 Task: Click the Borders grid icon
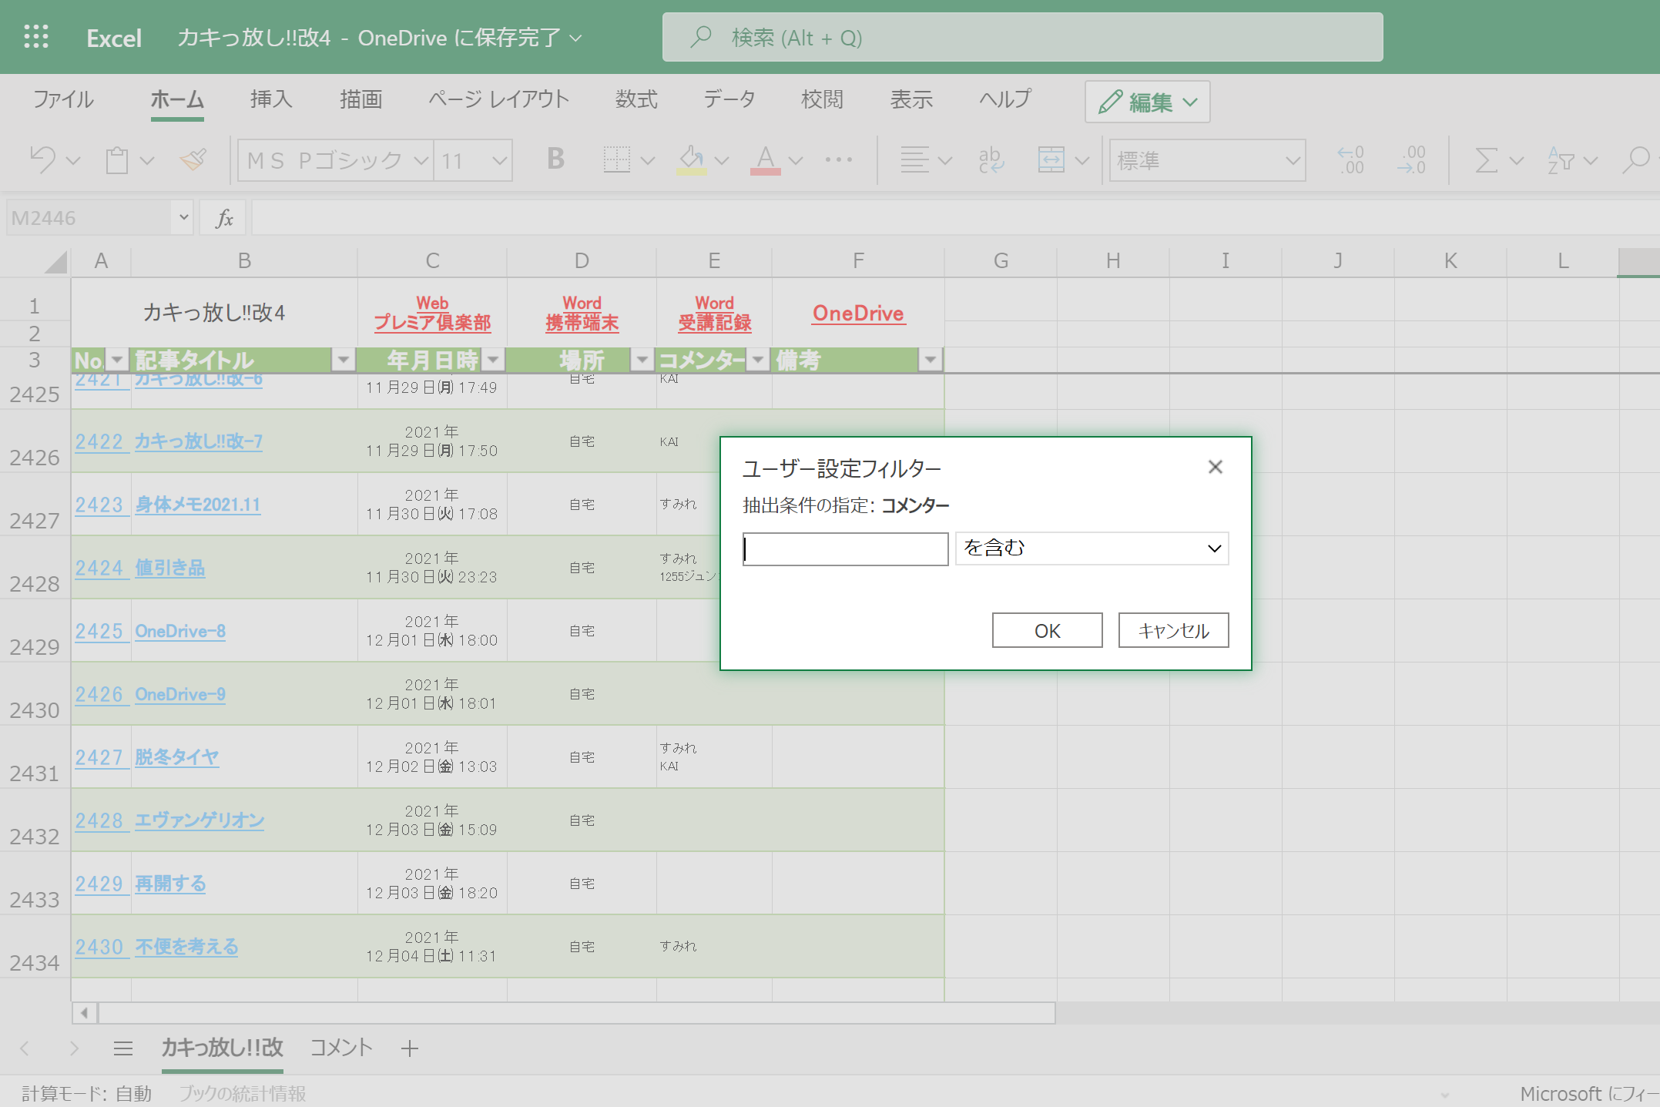pos(616,160)
